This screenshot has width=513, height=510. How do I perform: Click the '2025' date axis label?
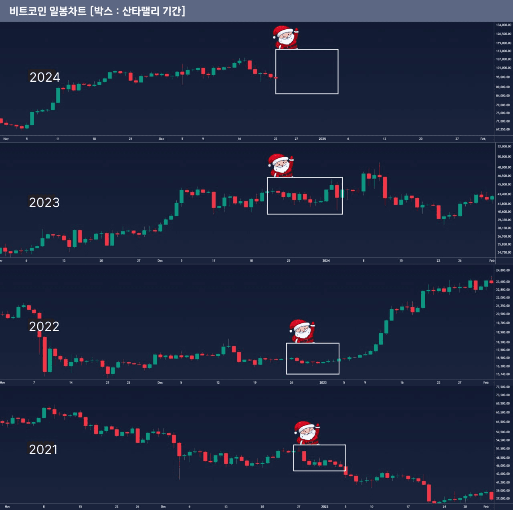tap(322, 139)
